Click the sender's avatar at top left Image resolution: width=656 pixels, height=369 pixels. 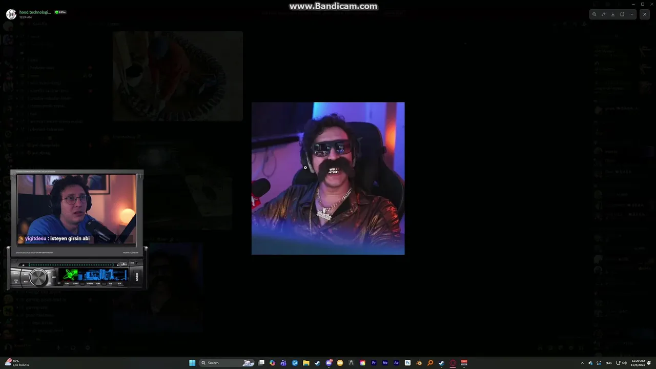coord(11,14)
